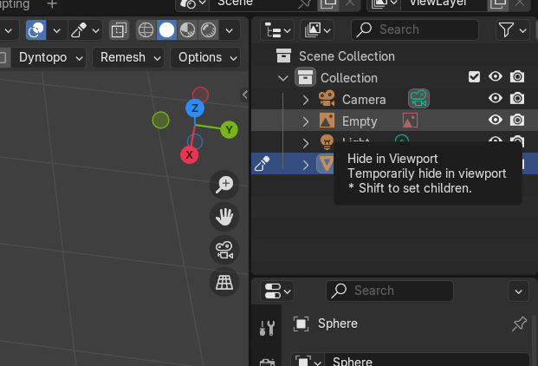Toggle the camera view button
The image size is (538, 366).
tap(224, 250)
